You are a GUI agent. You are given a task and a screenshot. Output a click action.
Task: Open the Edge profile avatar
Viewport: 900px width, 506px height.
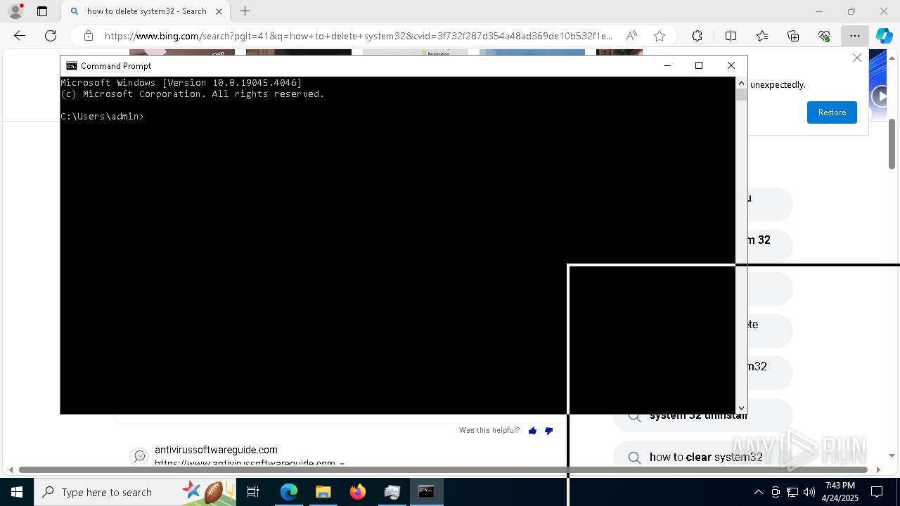pos(15,11)
